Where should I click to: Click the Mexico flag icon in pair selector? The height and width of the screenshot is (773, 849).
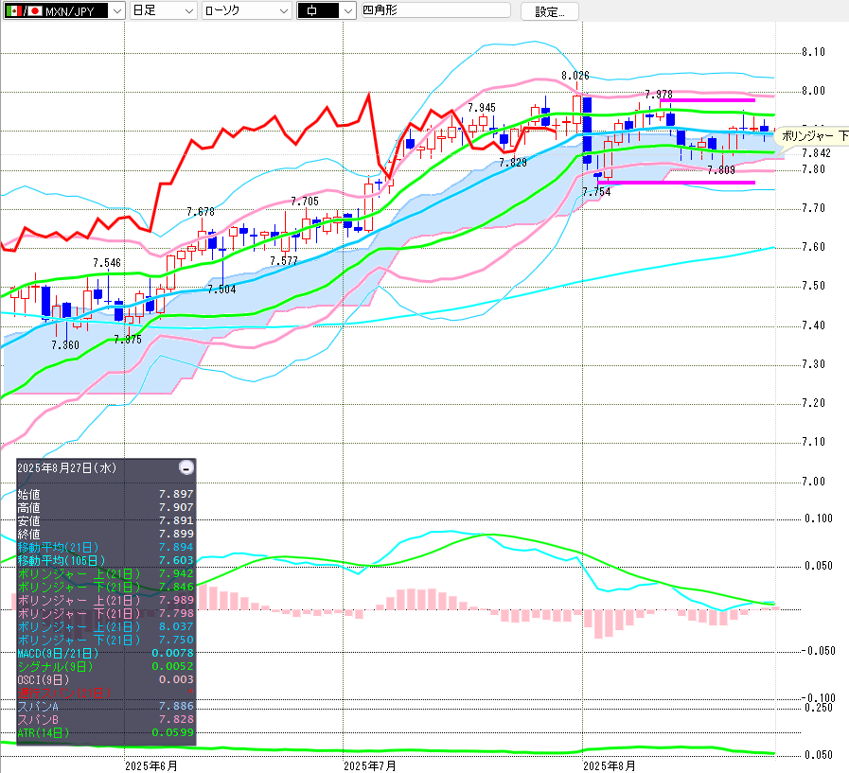(13, 10)
